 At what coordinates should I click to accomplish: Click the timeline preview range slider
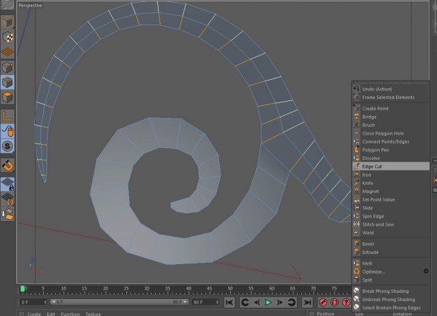(119, 302)
